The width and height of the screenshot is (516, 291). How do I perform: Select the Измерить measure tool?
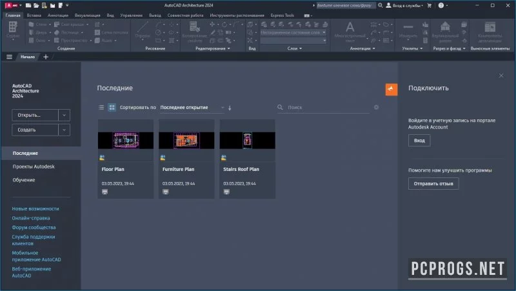click(408, 30)
